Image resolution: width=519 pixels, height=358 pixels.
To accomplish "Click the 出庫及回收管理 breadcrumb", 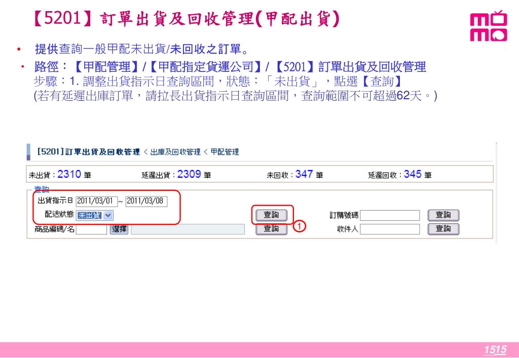I will click(x=175, y=152).
